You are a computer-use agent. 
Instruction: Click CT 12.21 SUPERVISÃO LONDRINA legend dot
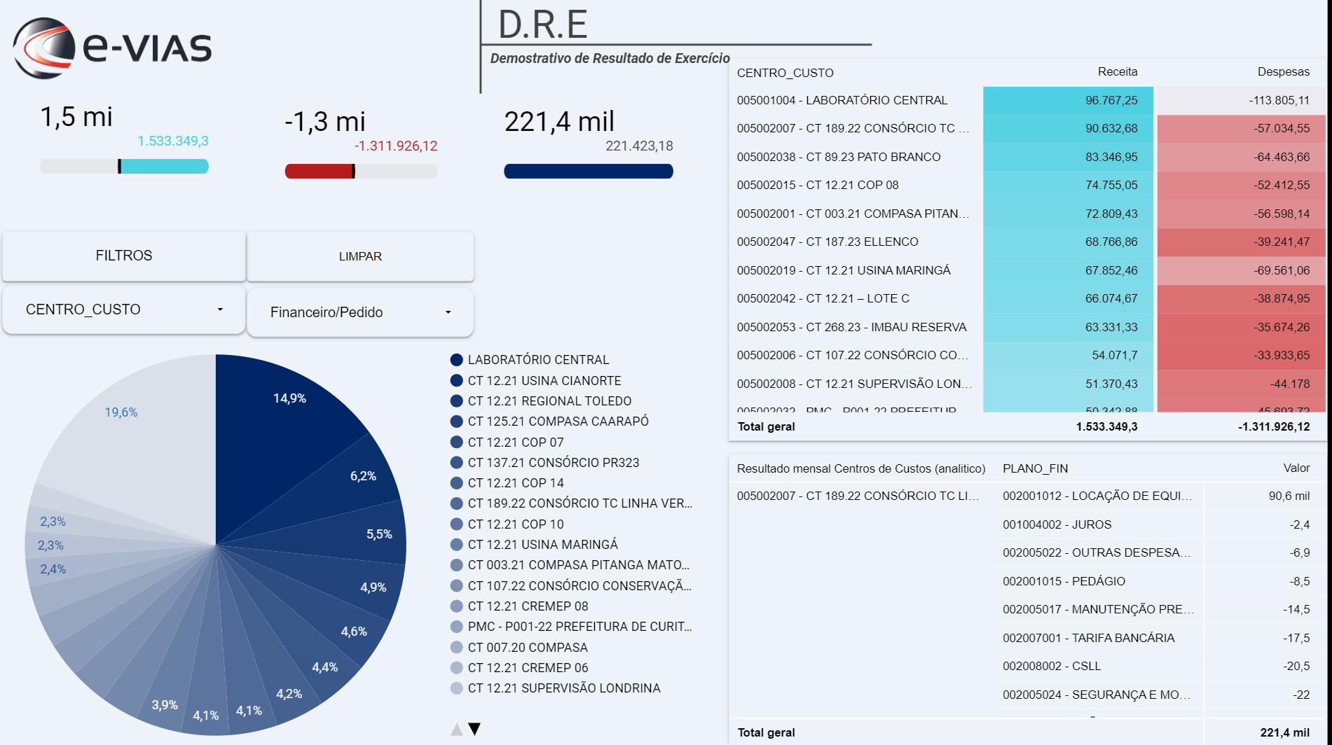coord(457,688)
